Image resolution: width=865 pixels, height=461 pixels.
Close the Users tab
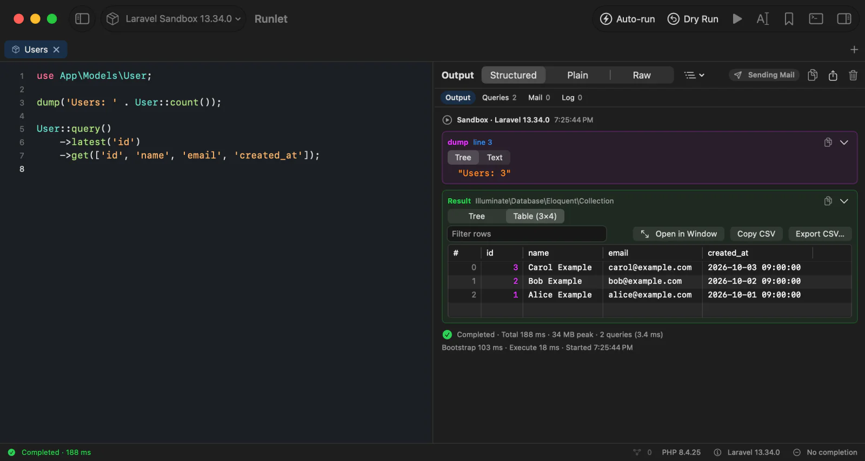[56, 50]
